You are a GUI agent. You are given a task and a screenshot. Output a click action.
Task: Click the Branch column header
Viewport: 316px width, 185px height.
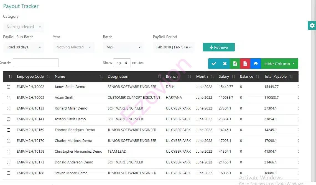[x=172, y=77]
